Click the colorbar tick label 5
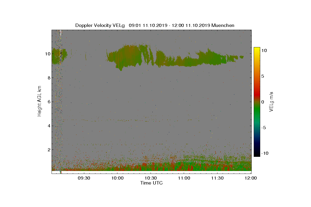Viewport: 311px width, 207px height. [x=263, y=76]
